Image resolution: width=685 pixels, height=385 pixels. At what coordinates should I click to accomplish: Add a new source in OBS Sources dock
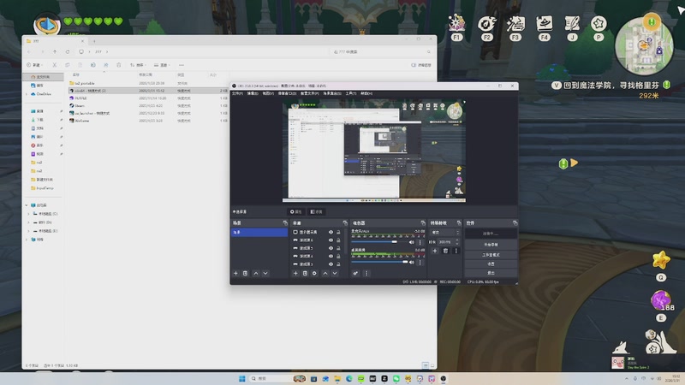coord(295,273)
